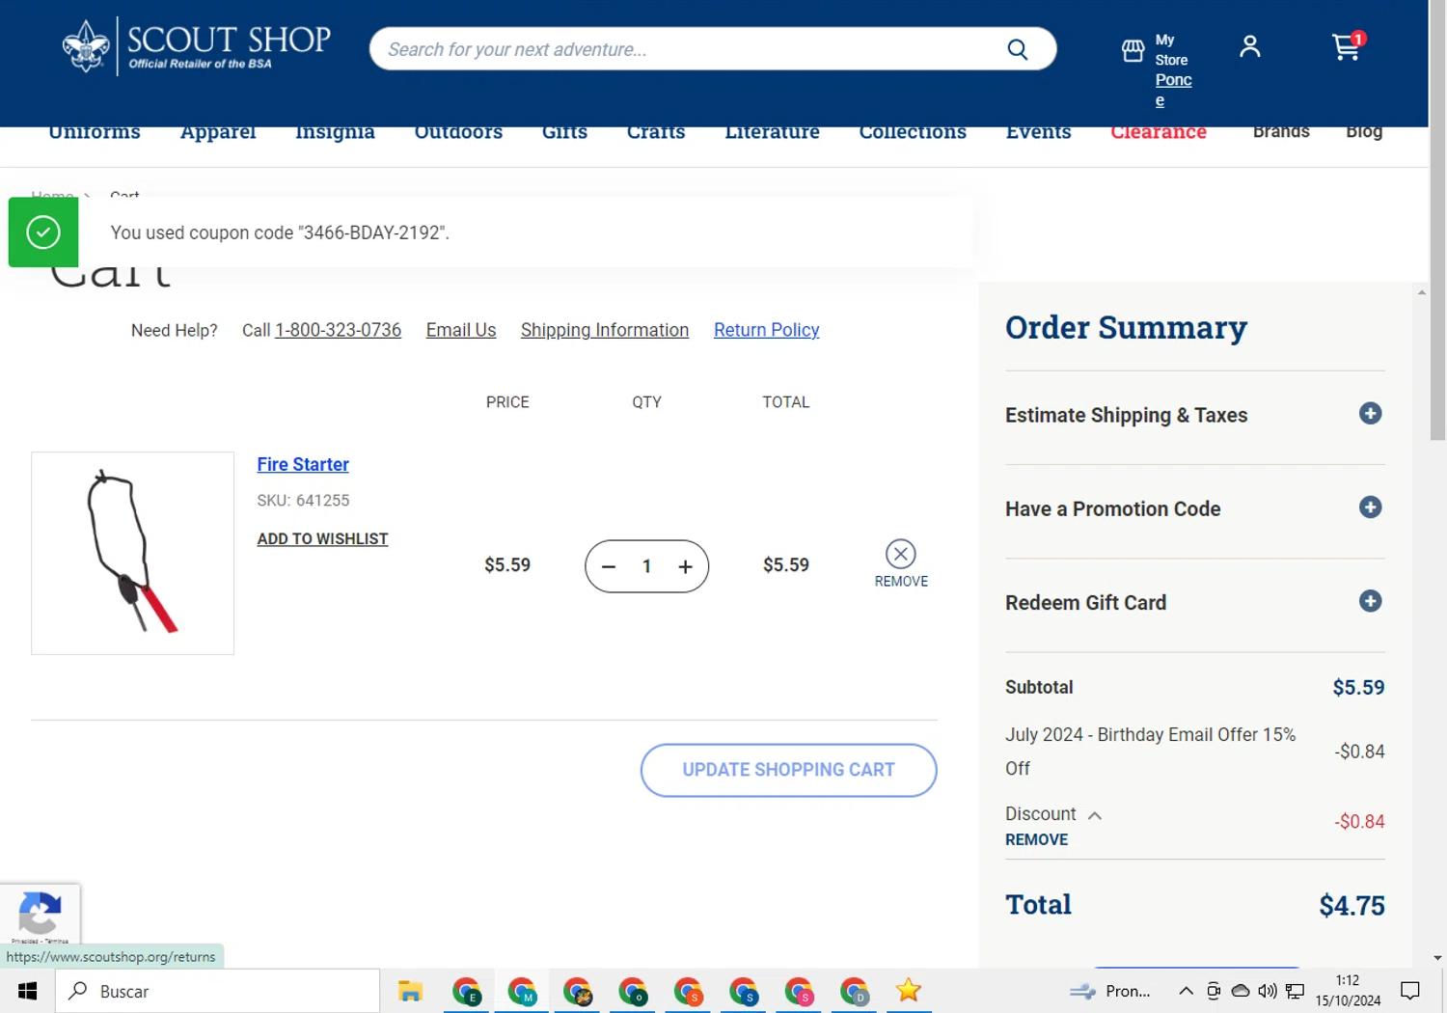Click the Total amount $4.75

(1351, 905)
